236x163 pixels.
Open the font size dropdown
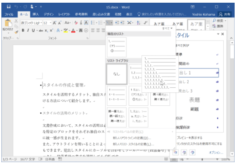click(x=51, y=23)
